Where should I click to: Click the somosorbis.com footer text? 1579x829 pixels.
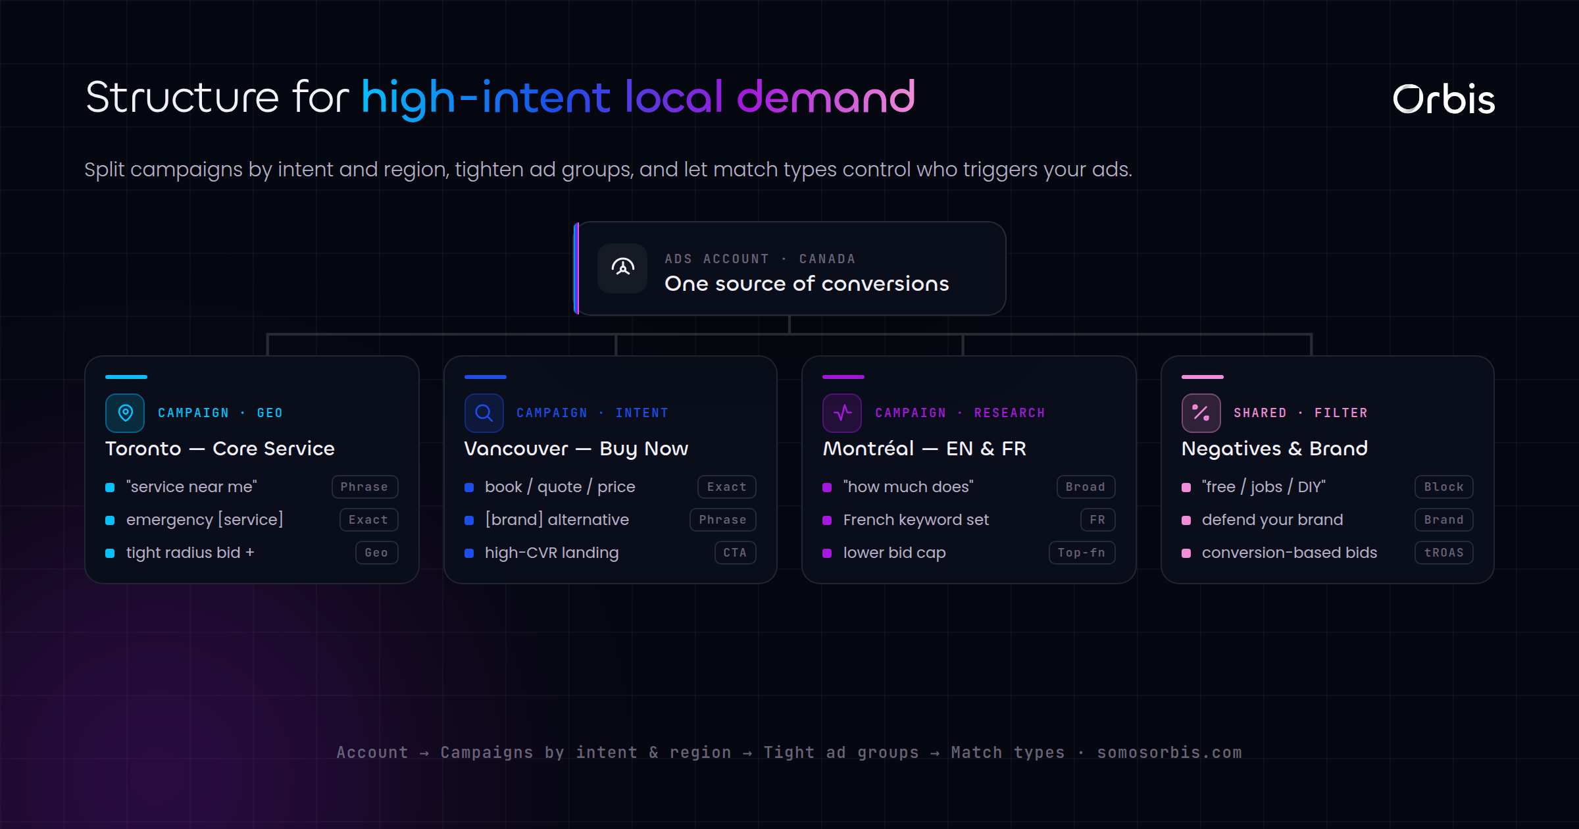1169,752
